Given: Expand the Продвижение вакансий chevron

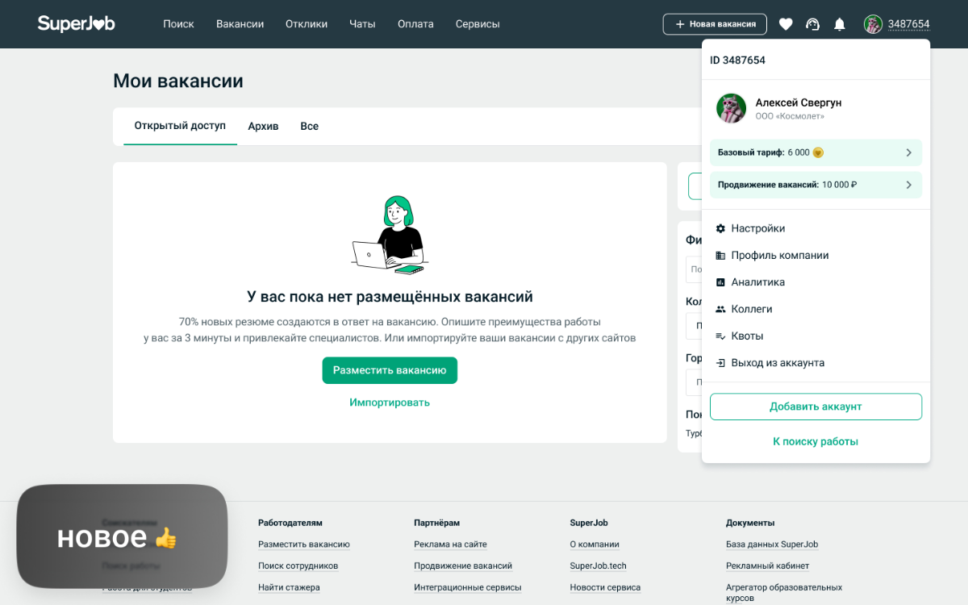Looking at the screenshot, I should point(908,185).
